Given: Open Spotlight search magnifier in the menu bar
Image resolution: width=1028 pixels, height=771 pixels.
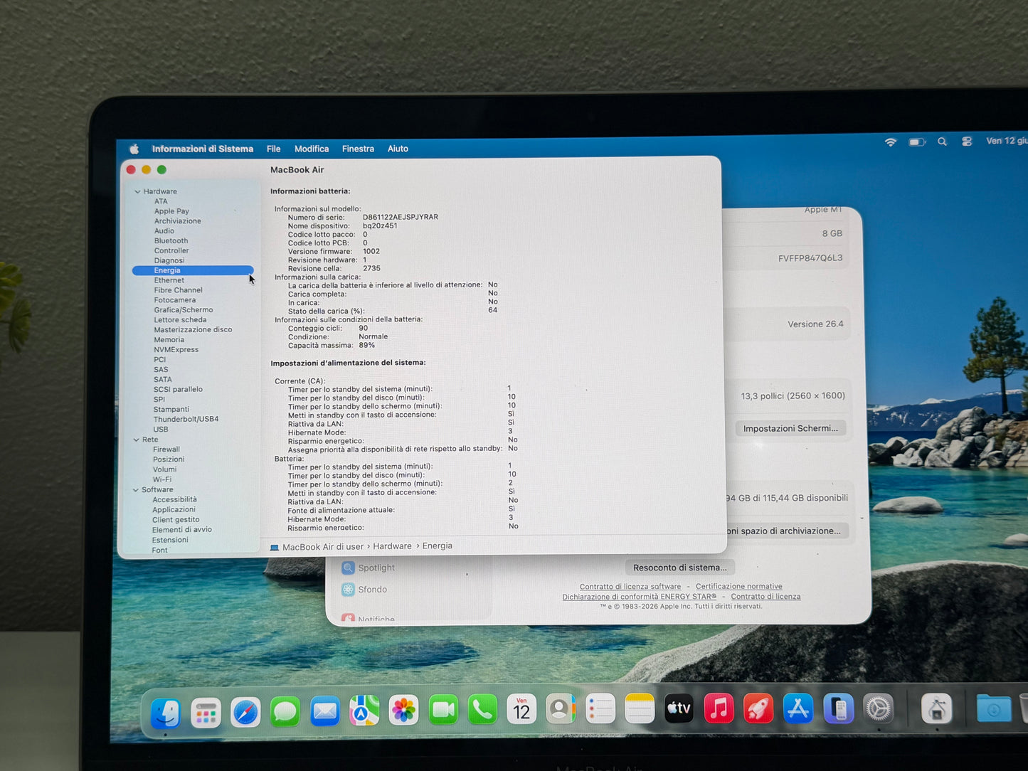Looking at the screenshot, I should (x=942, y=142).
